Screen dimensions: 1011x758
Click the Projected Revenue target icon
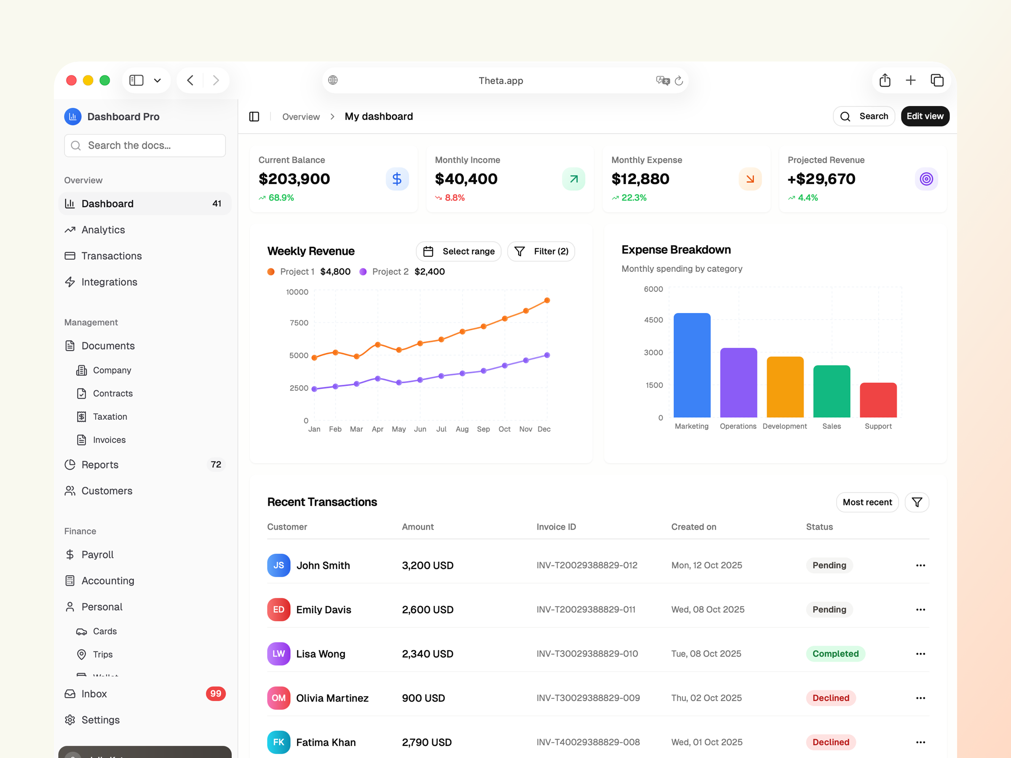pyautogui.click(x=926, y=179)
